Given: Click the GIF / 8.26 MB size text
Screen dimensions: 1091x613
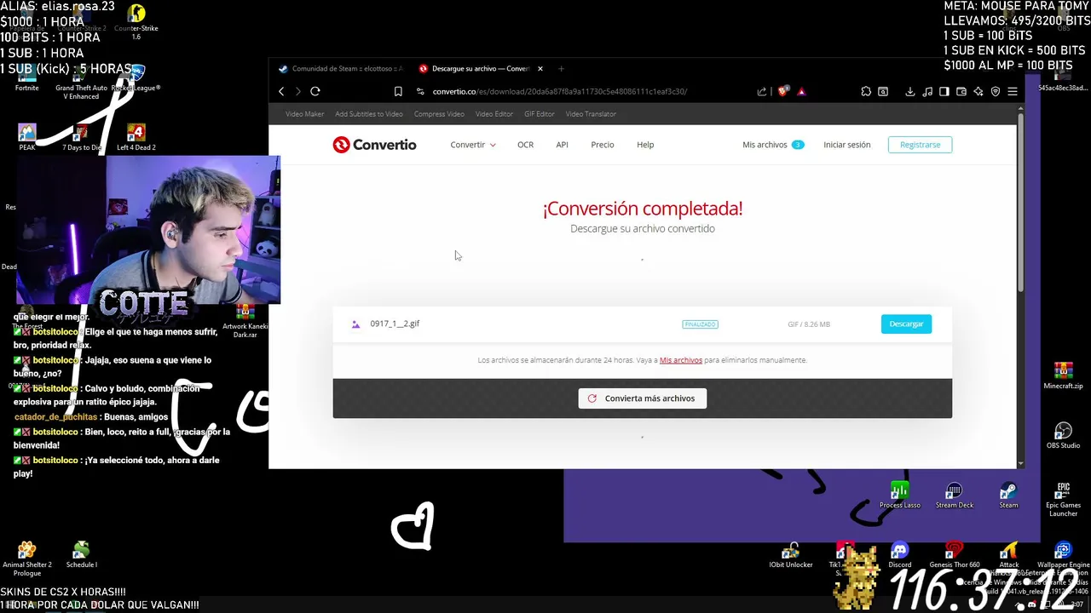Looking at the screenshot, I should click(x=809, y=324).
